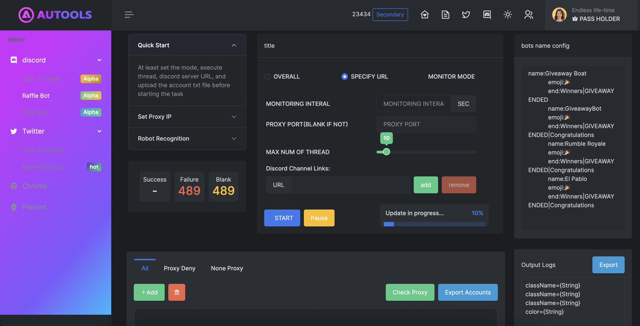Screen dimensions: 640x326
Task: Focus the Discord channel URL input
Action: coord(351,185)
